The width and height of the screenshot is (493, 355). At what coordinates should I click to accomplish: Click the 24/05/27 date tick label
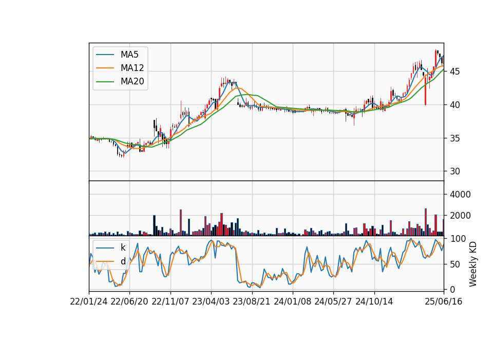pyautogui.click(x=333, y=301)
